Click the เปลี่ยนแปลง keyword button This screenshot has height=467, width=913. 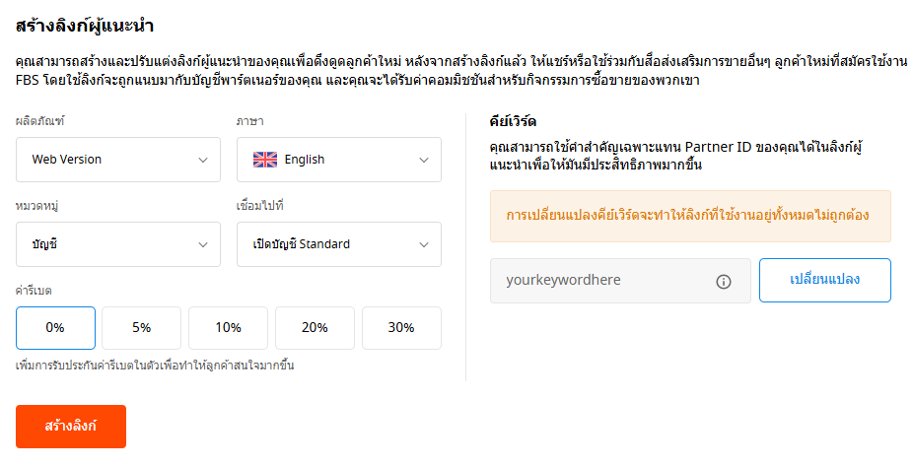click(x=825, y=281)
